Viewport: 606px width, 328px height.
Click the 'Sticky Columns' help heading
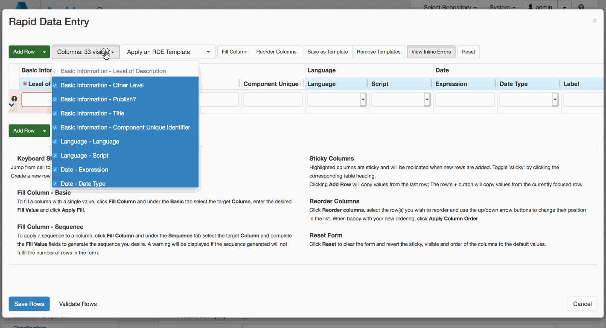pyautogui.click(x=332, y=159)
